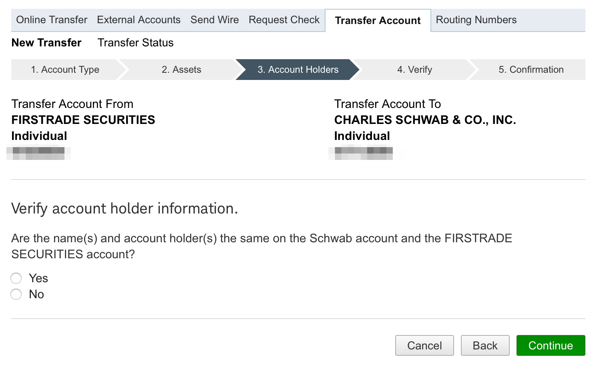This screenshot has width=599, height=371.
Task: Jump to step 2. Assets
Action: 181,70
